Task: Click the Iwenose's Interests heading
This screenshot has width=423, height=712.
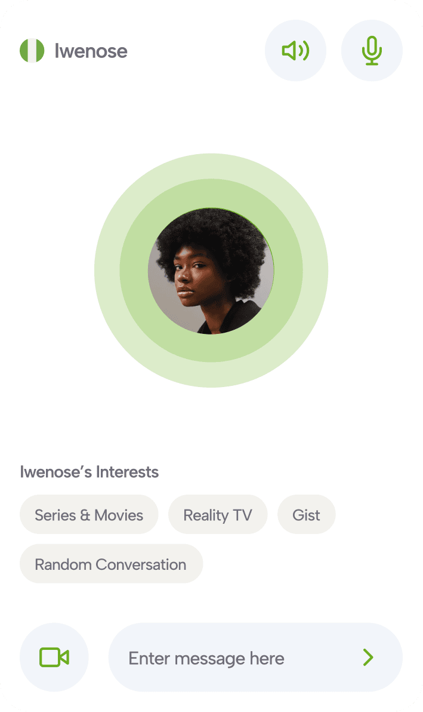Action: 89,472
